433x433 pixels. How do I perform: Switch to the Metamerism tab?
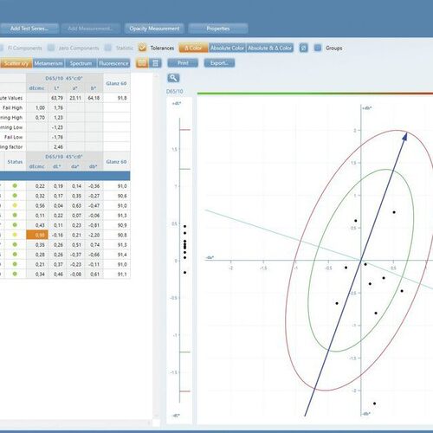[48, 63]
